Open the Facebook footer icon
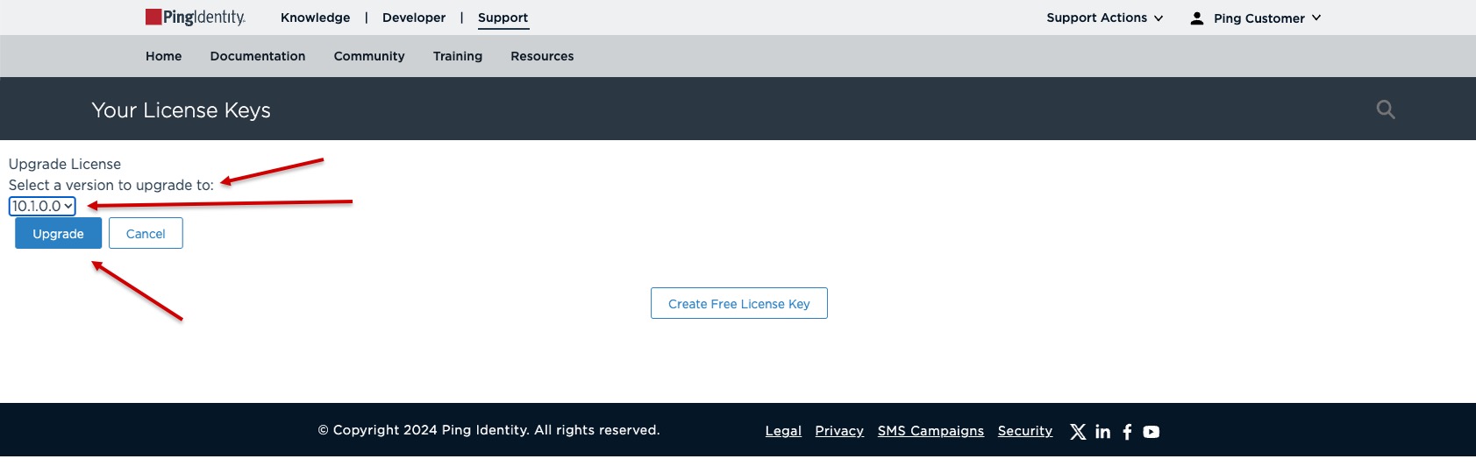 point(1127,431)
